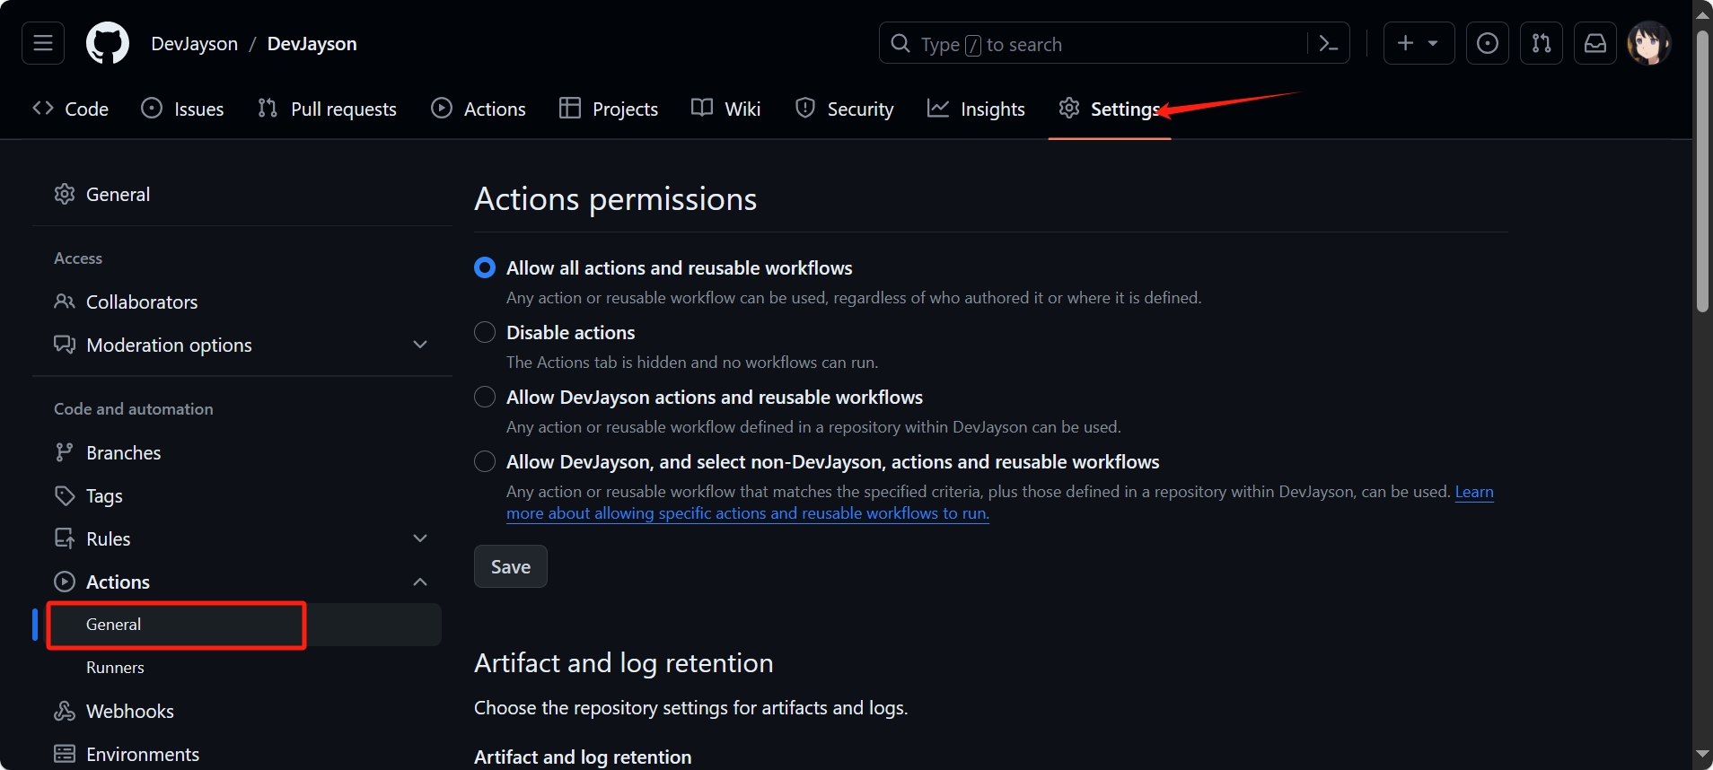Click the Tags label icon
Screen dimensions: 1713x770
pyautogui.click(x=65, y=495)
